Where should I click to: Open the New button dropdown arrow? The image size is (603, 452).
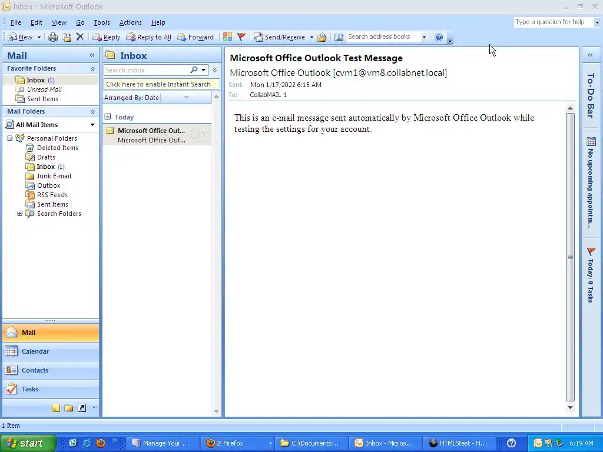pyautogui.click(x=39, y=37)
